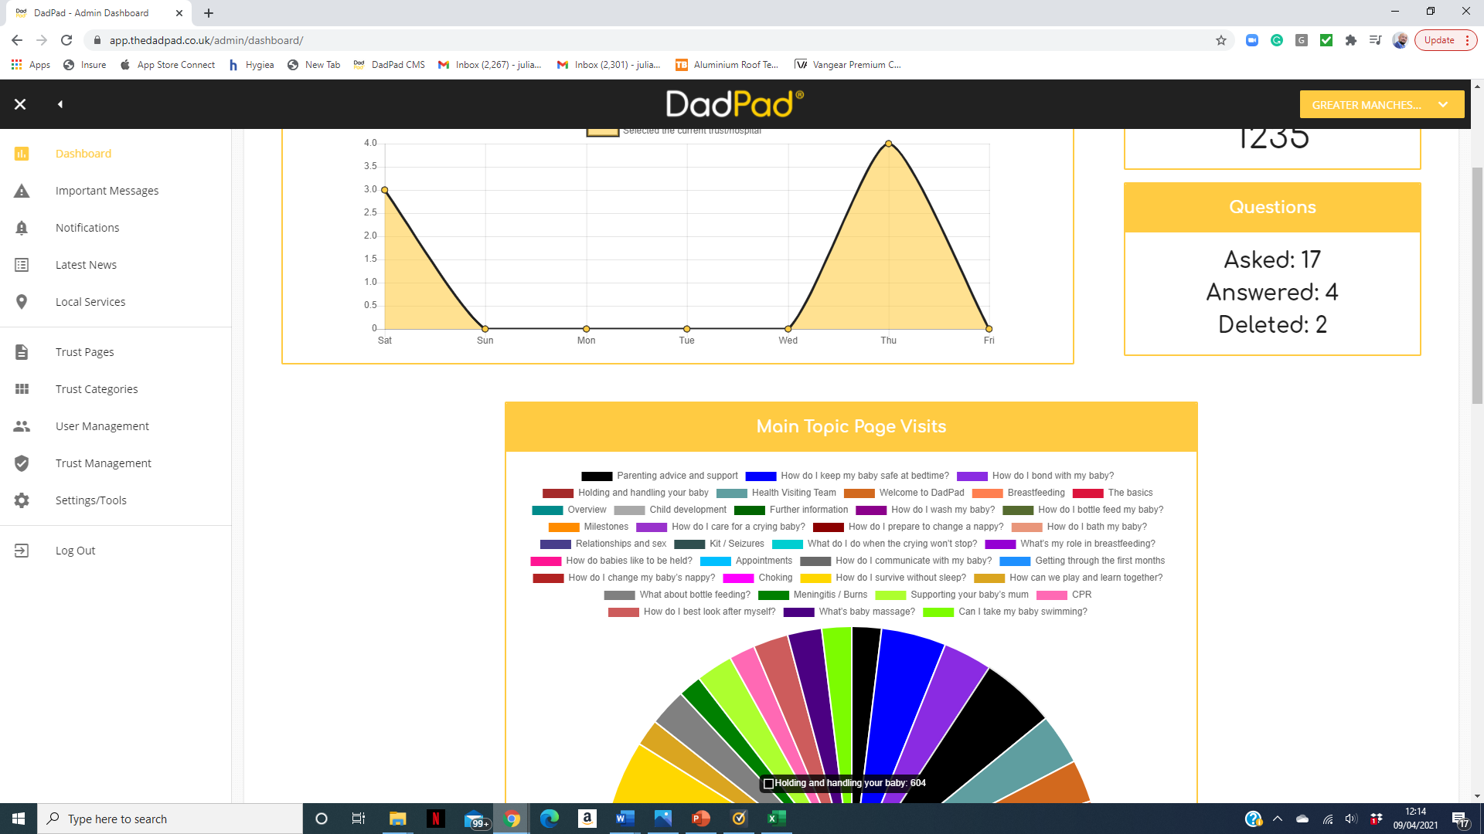Click the Local Services map pin icon
Viewport: 1484px width, 834px height.
(22, 302)
